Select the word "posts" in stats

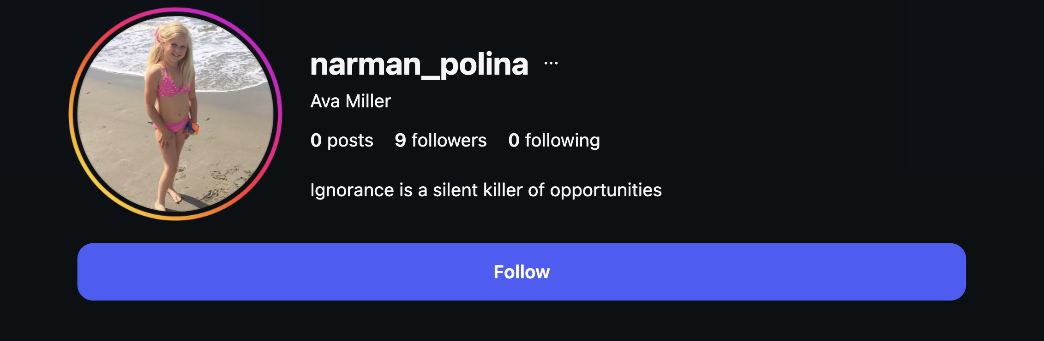[350, 140]
